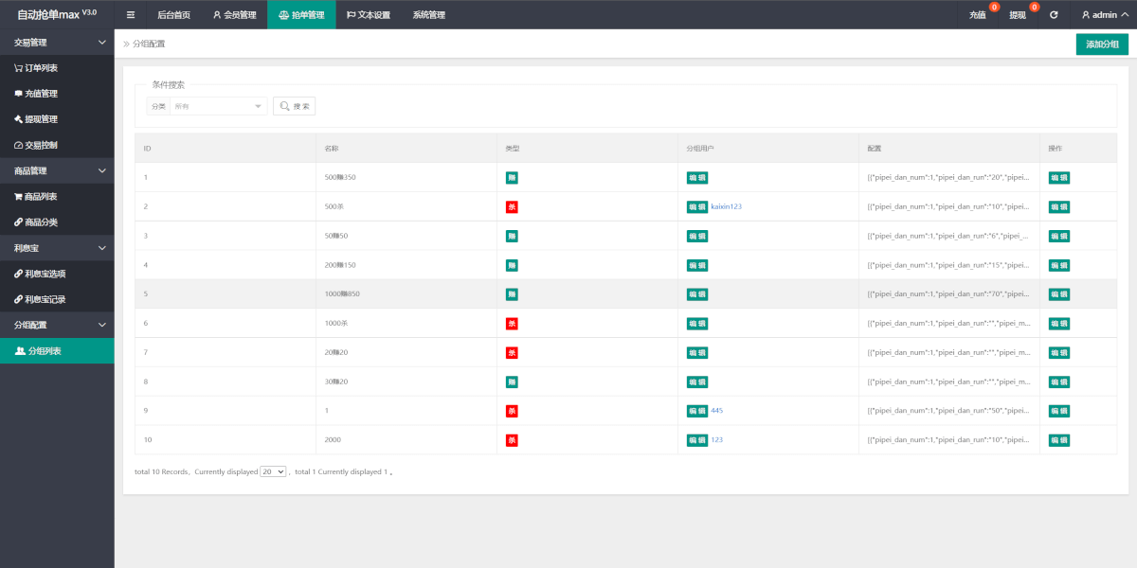The width and height of the screenshot is (1137, 568).
Task: Open user link kaixin123
Action: 727,206
